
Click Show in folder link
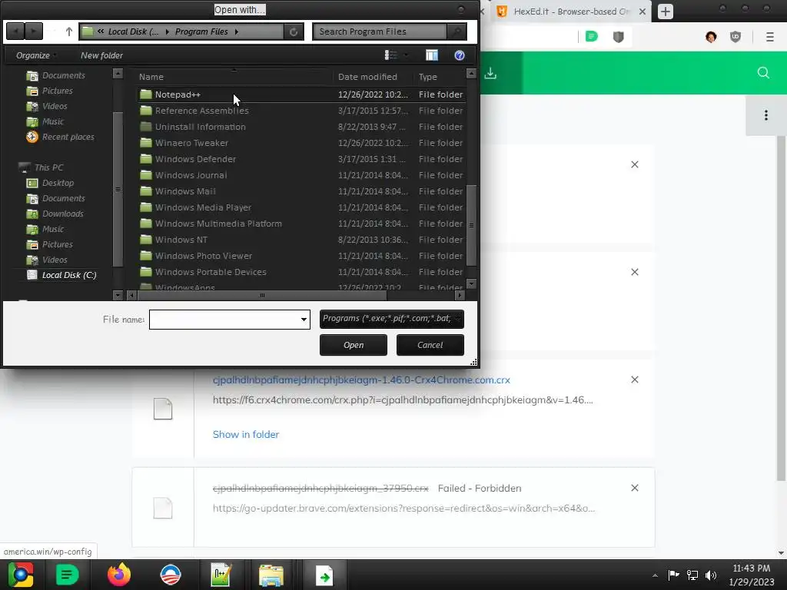point(246,435)
